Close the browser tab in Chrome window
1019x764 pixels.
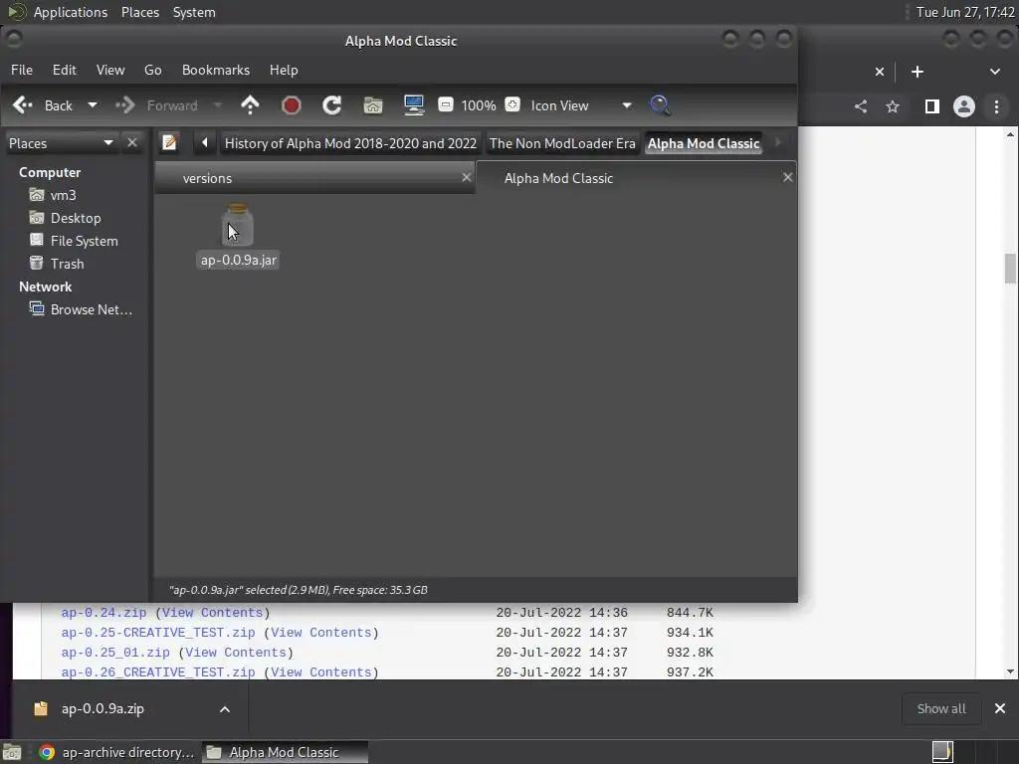880,72
